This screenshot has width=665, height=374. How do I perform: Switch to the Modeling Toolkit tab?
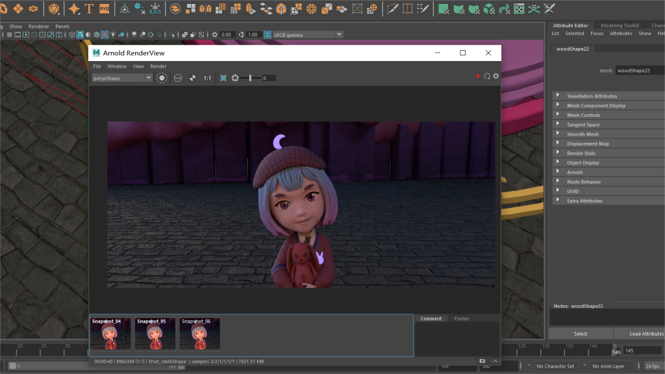(620, 25)
